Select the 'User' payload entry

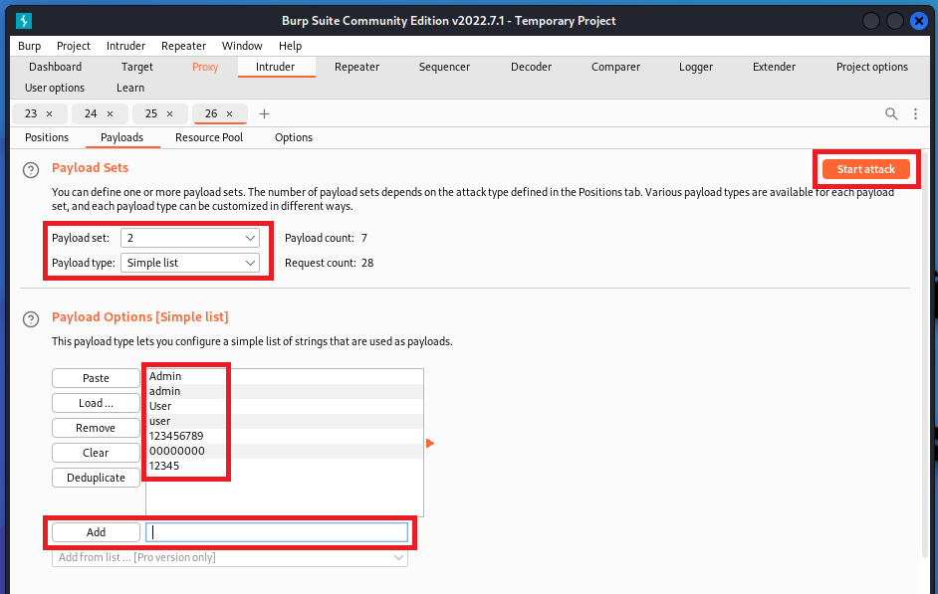coord(285,406)
